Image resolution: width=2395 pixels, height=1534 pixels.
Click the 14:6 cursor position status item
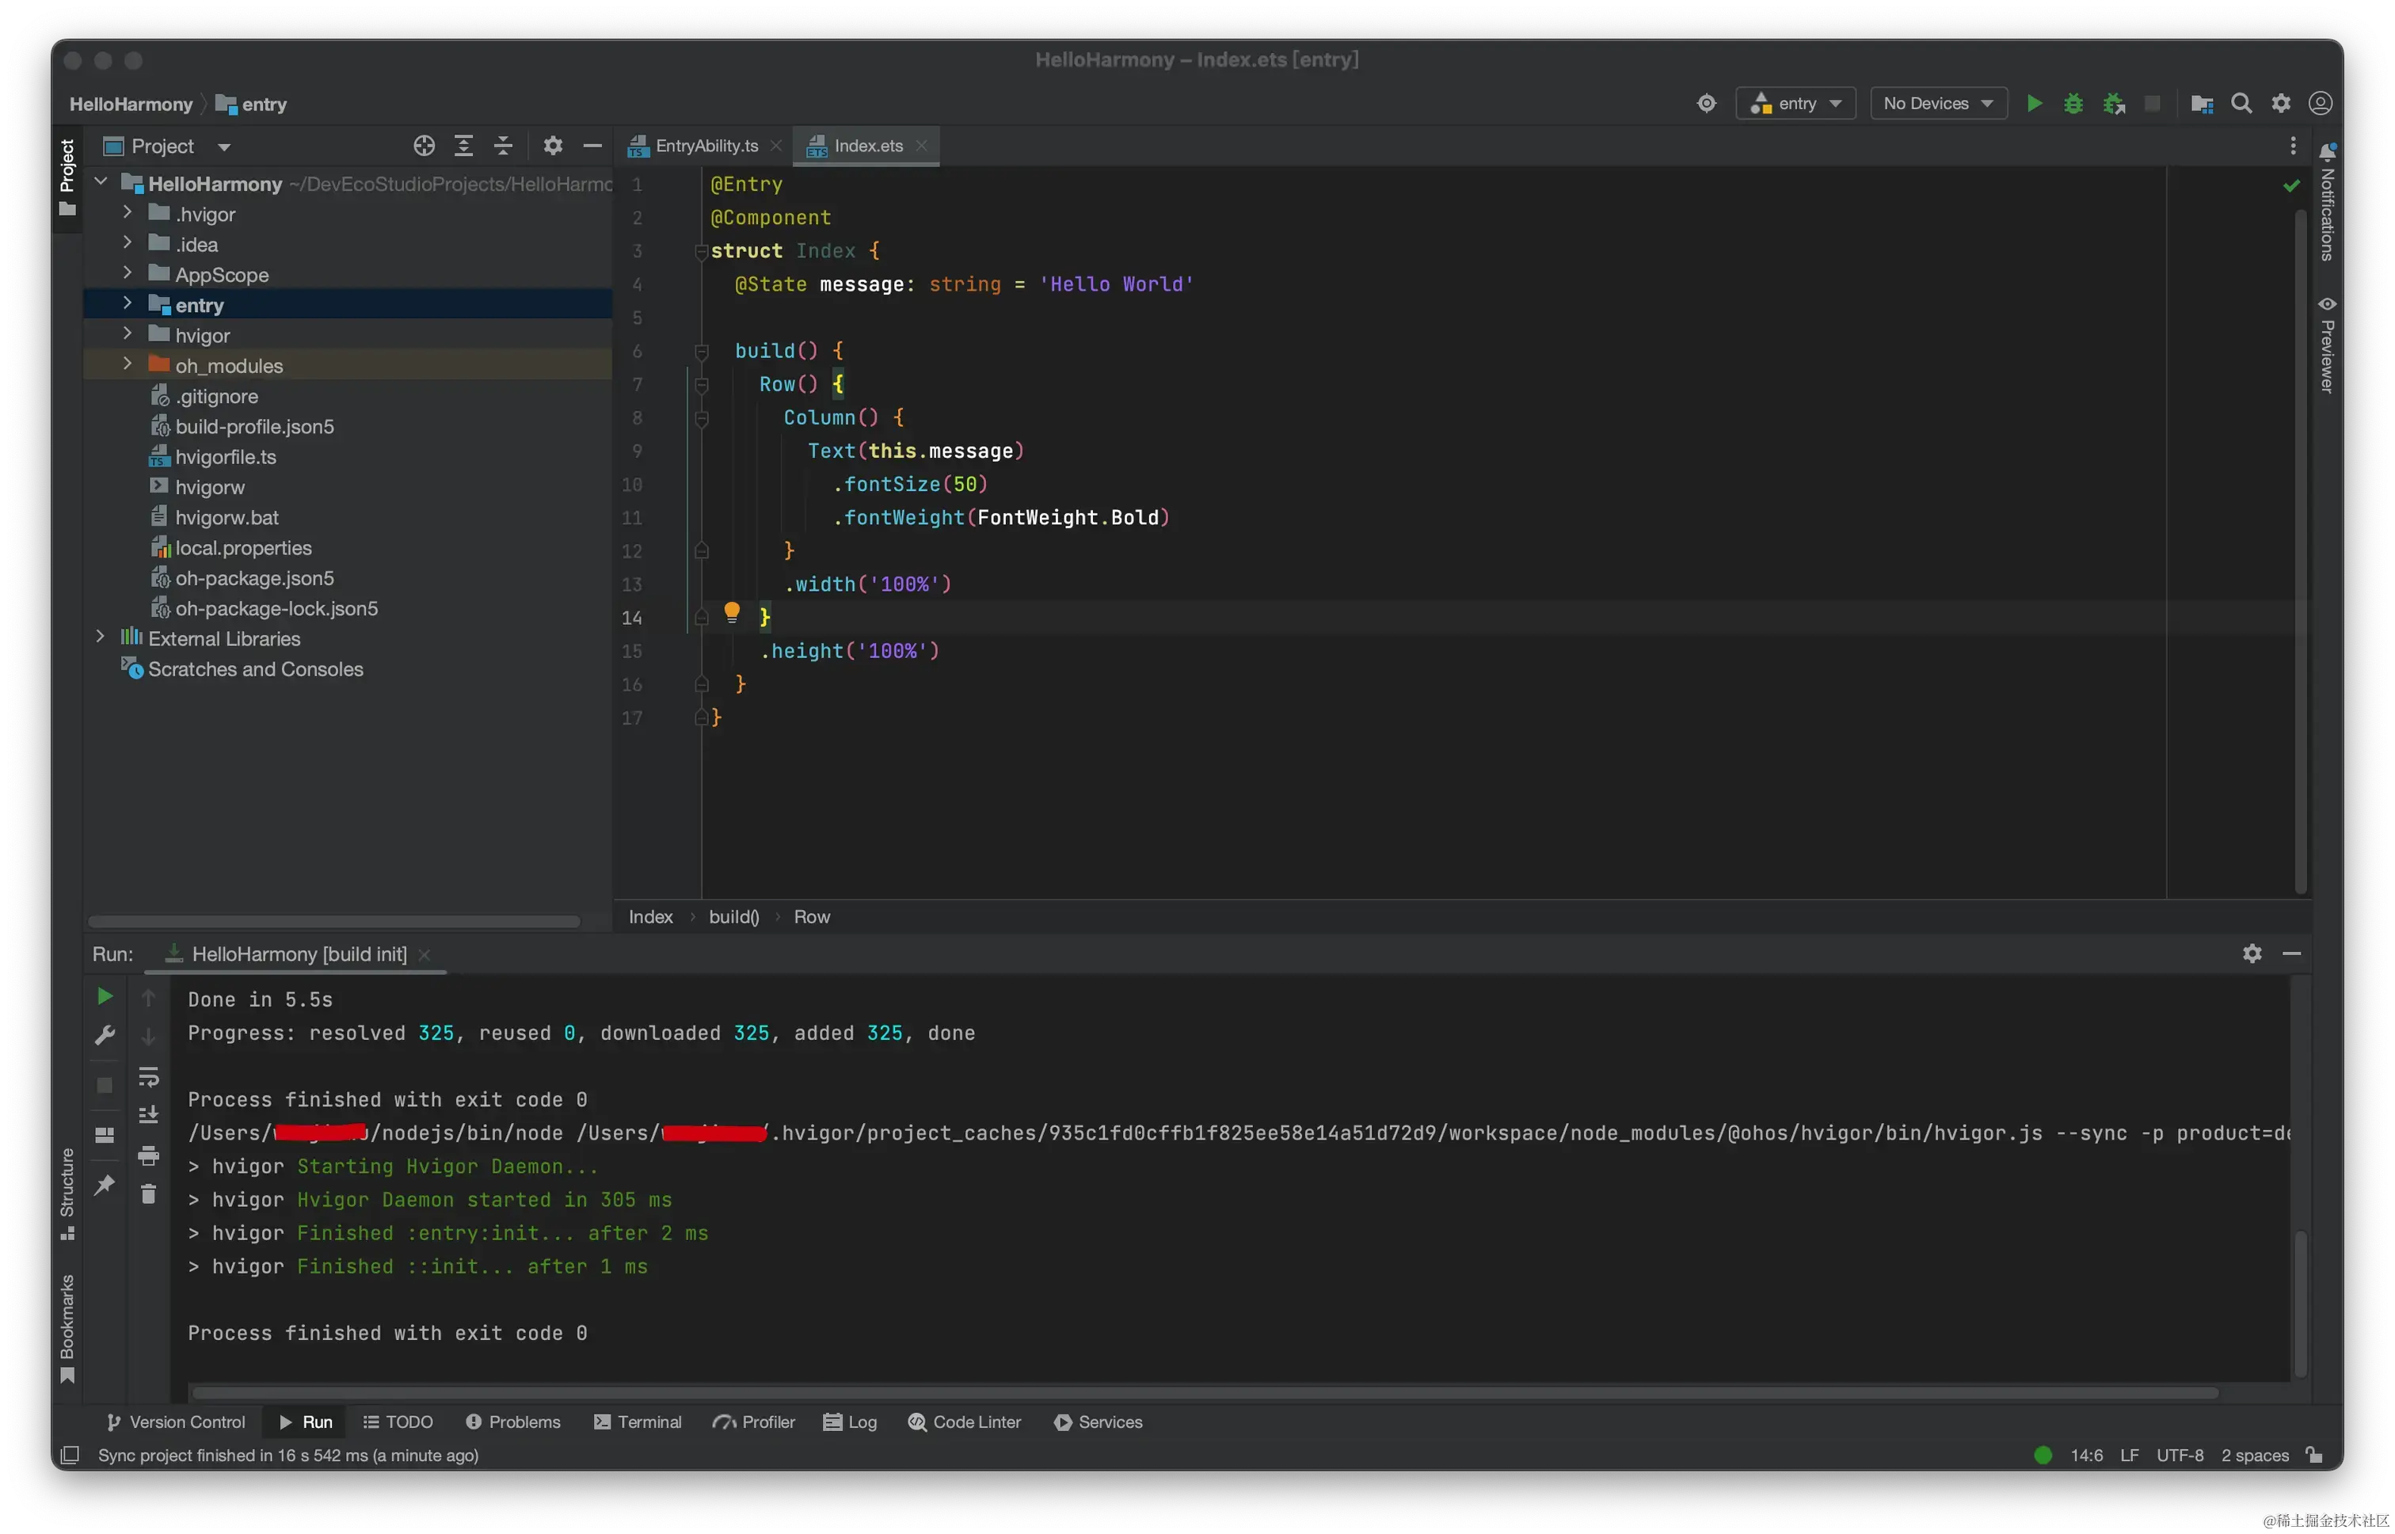2086,1456
